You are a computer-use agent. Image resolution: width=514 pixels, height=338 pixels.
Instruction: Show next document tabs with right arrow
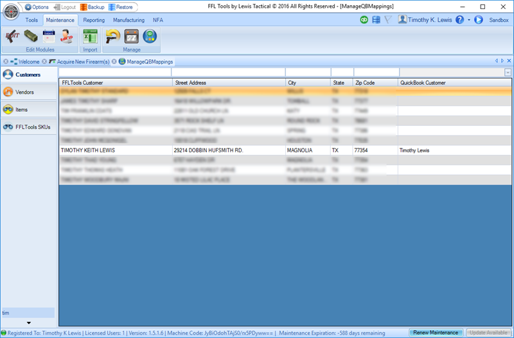coord(502,60)
